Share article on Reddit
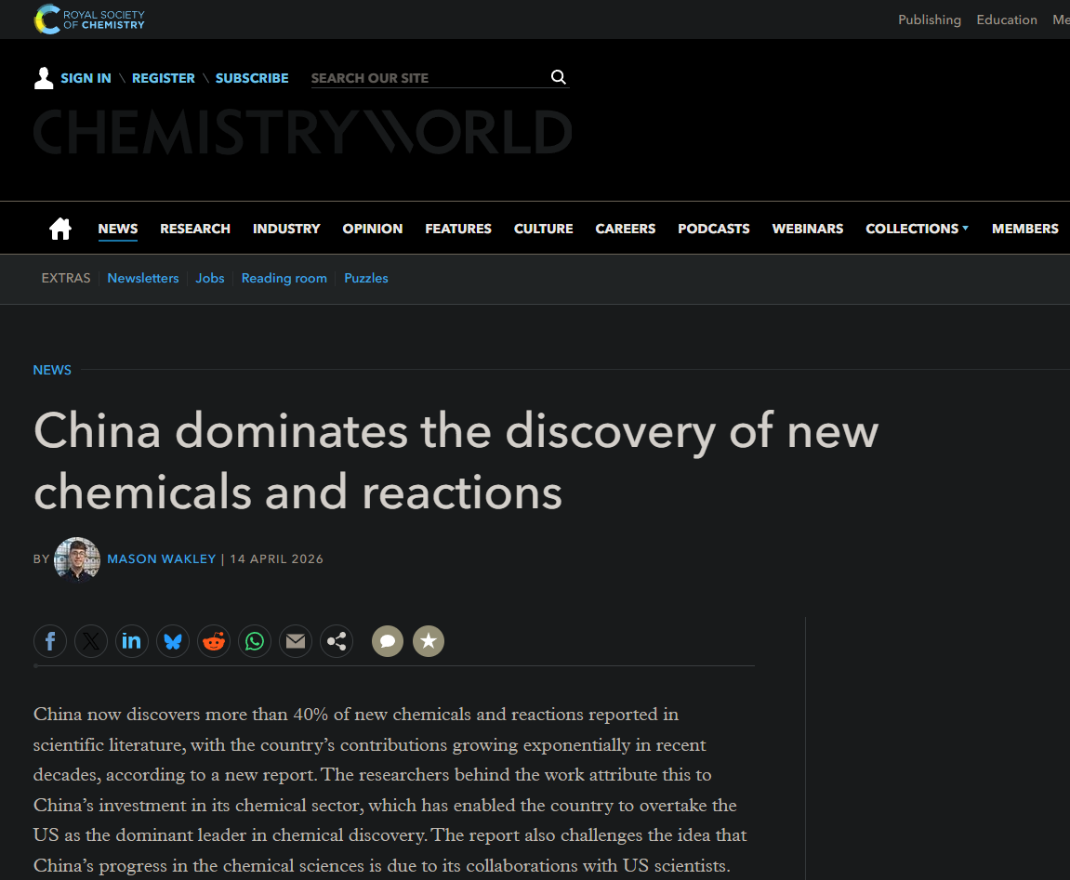The width and height of the screenshot is (1070, 880). 214,641
